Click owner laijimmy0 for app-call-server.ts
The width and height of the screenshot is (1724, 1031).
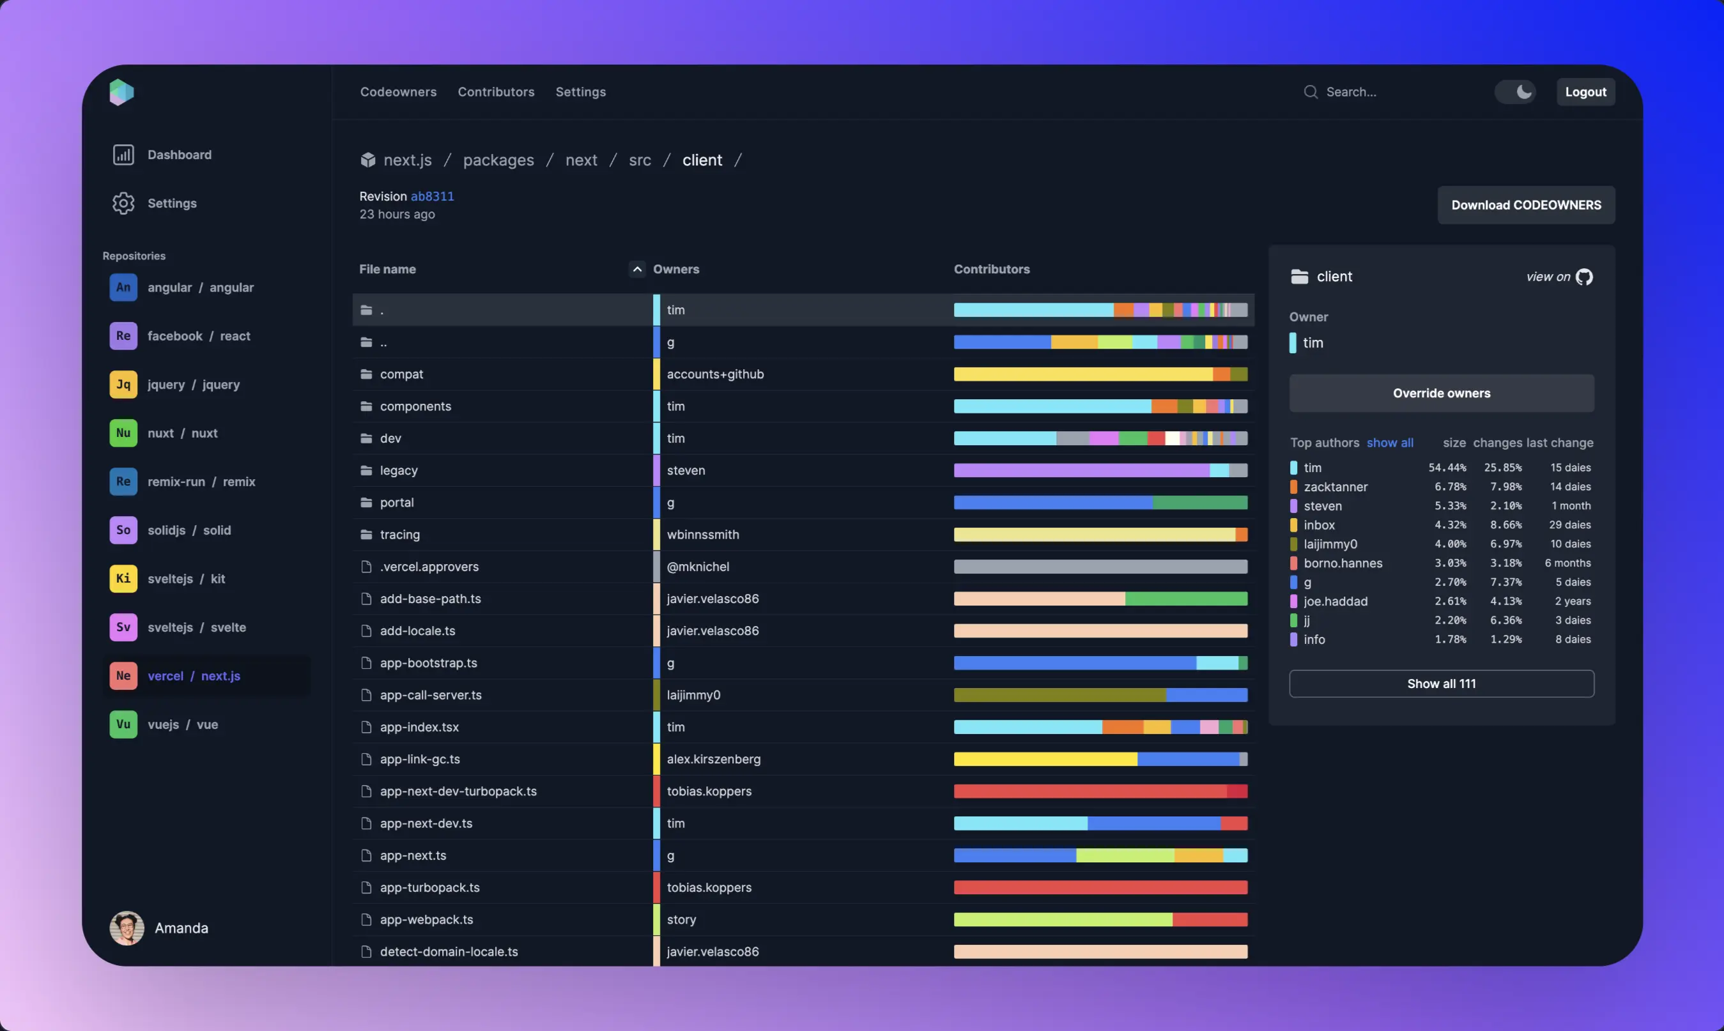coord(693,695)
